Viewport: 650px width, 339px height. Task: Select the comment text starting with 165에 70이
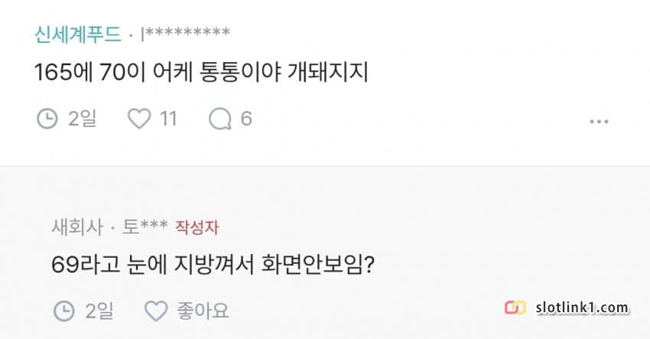202,73
